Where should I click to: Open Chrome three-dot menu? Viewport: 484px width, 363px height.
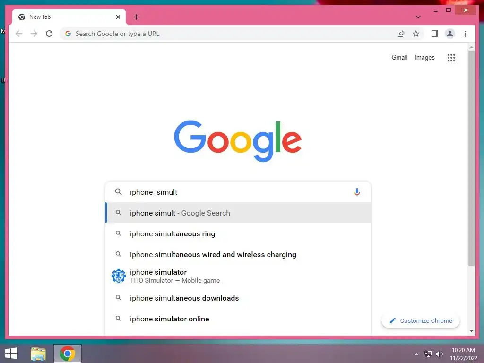point(465,34)
